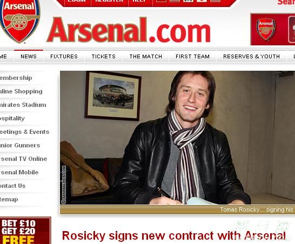Select the third language flag icon
295x244 pixels.
click(189, 1)
